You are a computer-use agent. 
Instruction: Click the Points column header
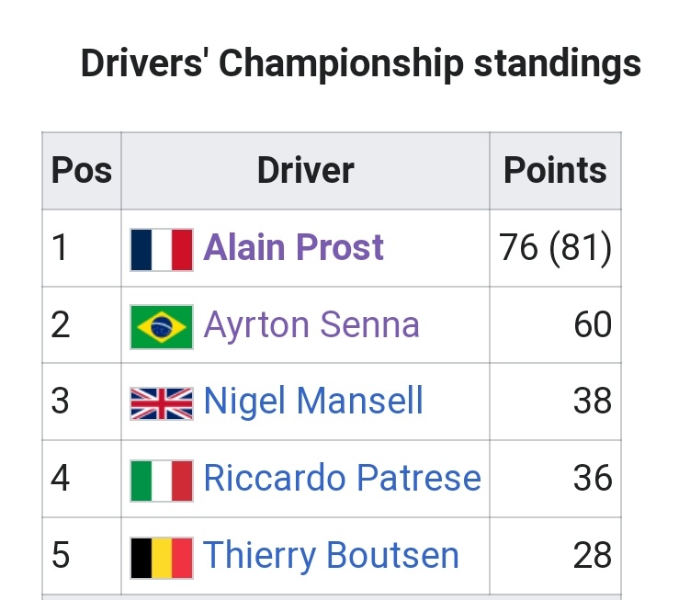[x=555, y=171]
